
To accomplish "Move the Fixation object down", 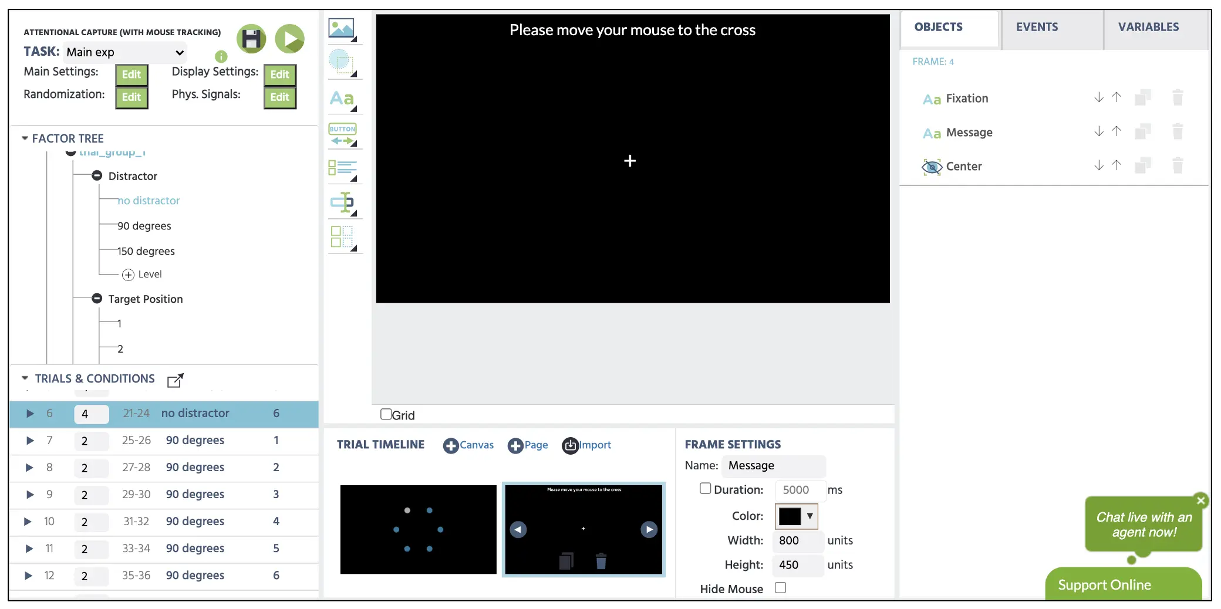I will (1099, 97).
